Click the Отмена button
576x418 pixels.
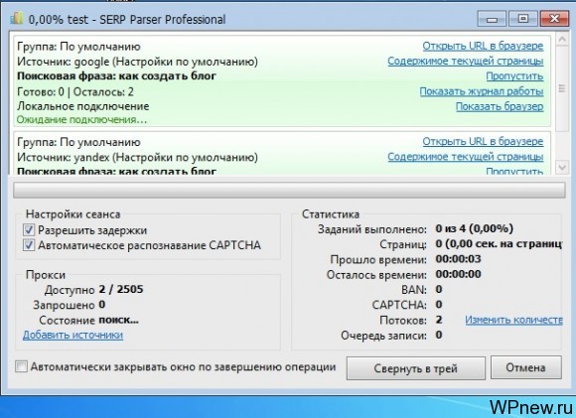tap(525, 367)
